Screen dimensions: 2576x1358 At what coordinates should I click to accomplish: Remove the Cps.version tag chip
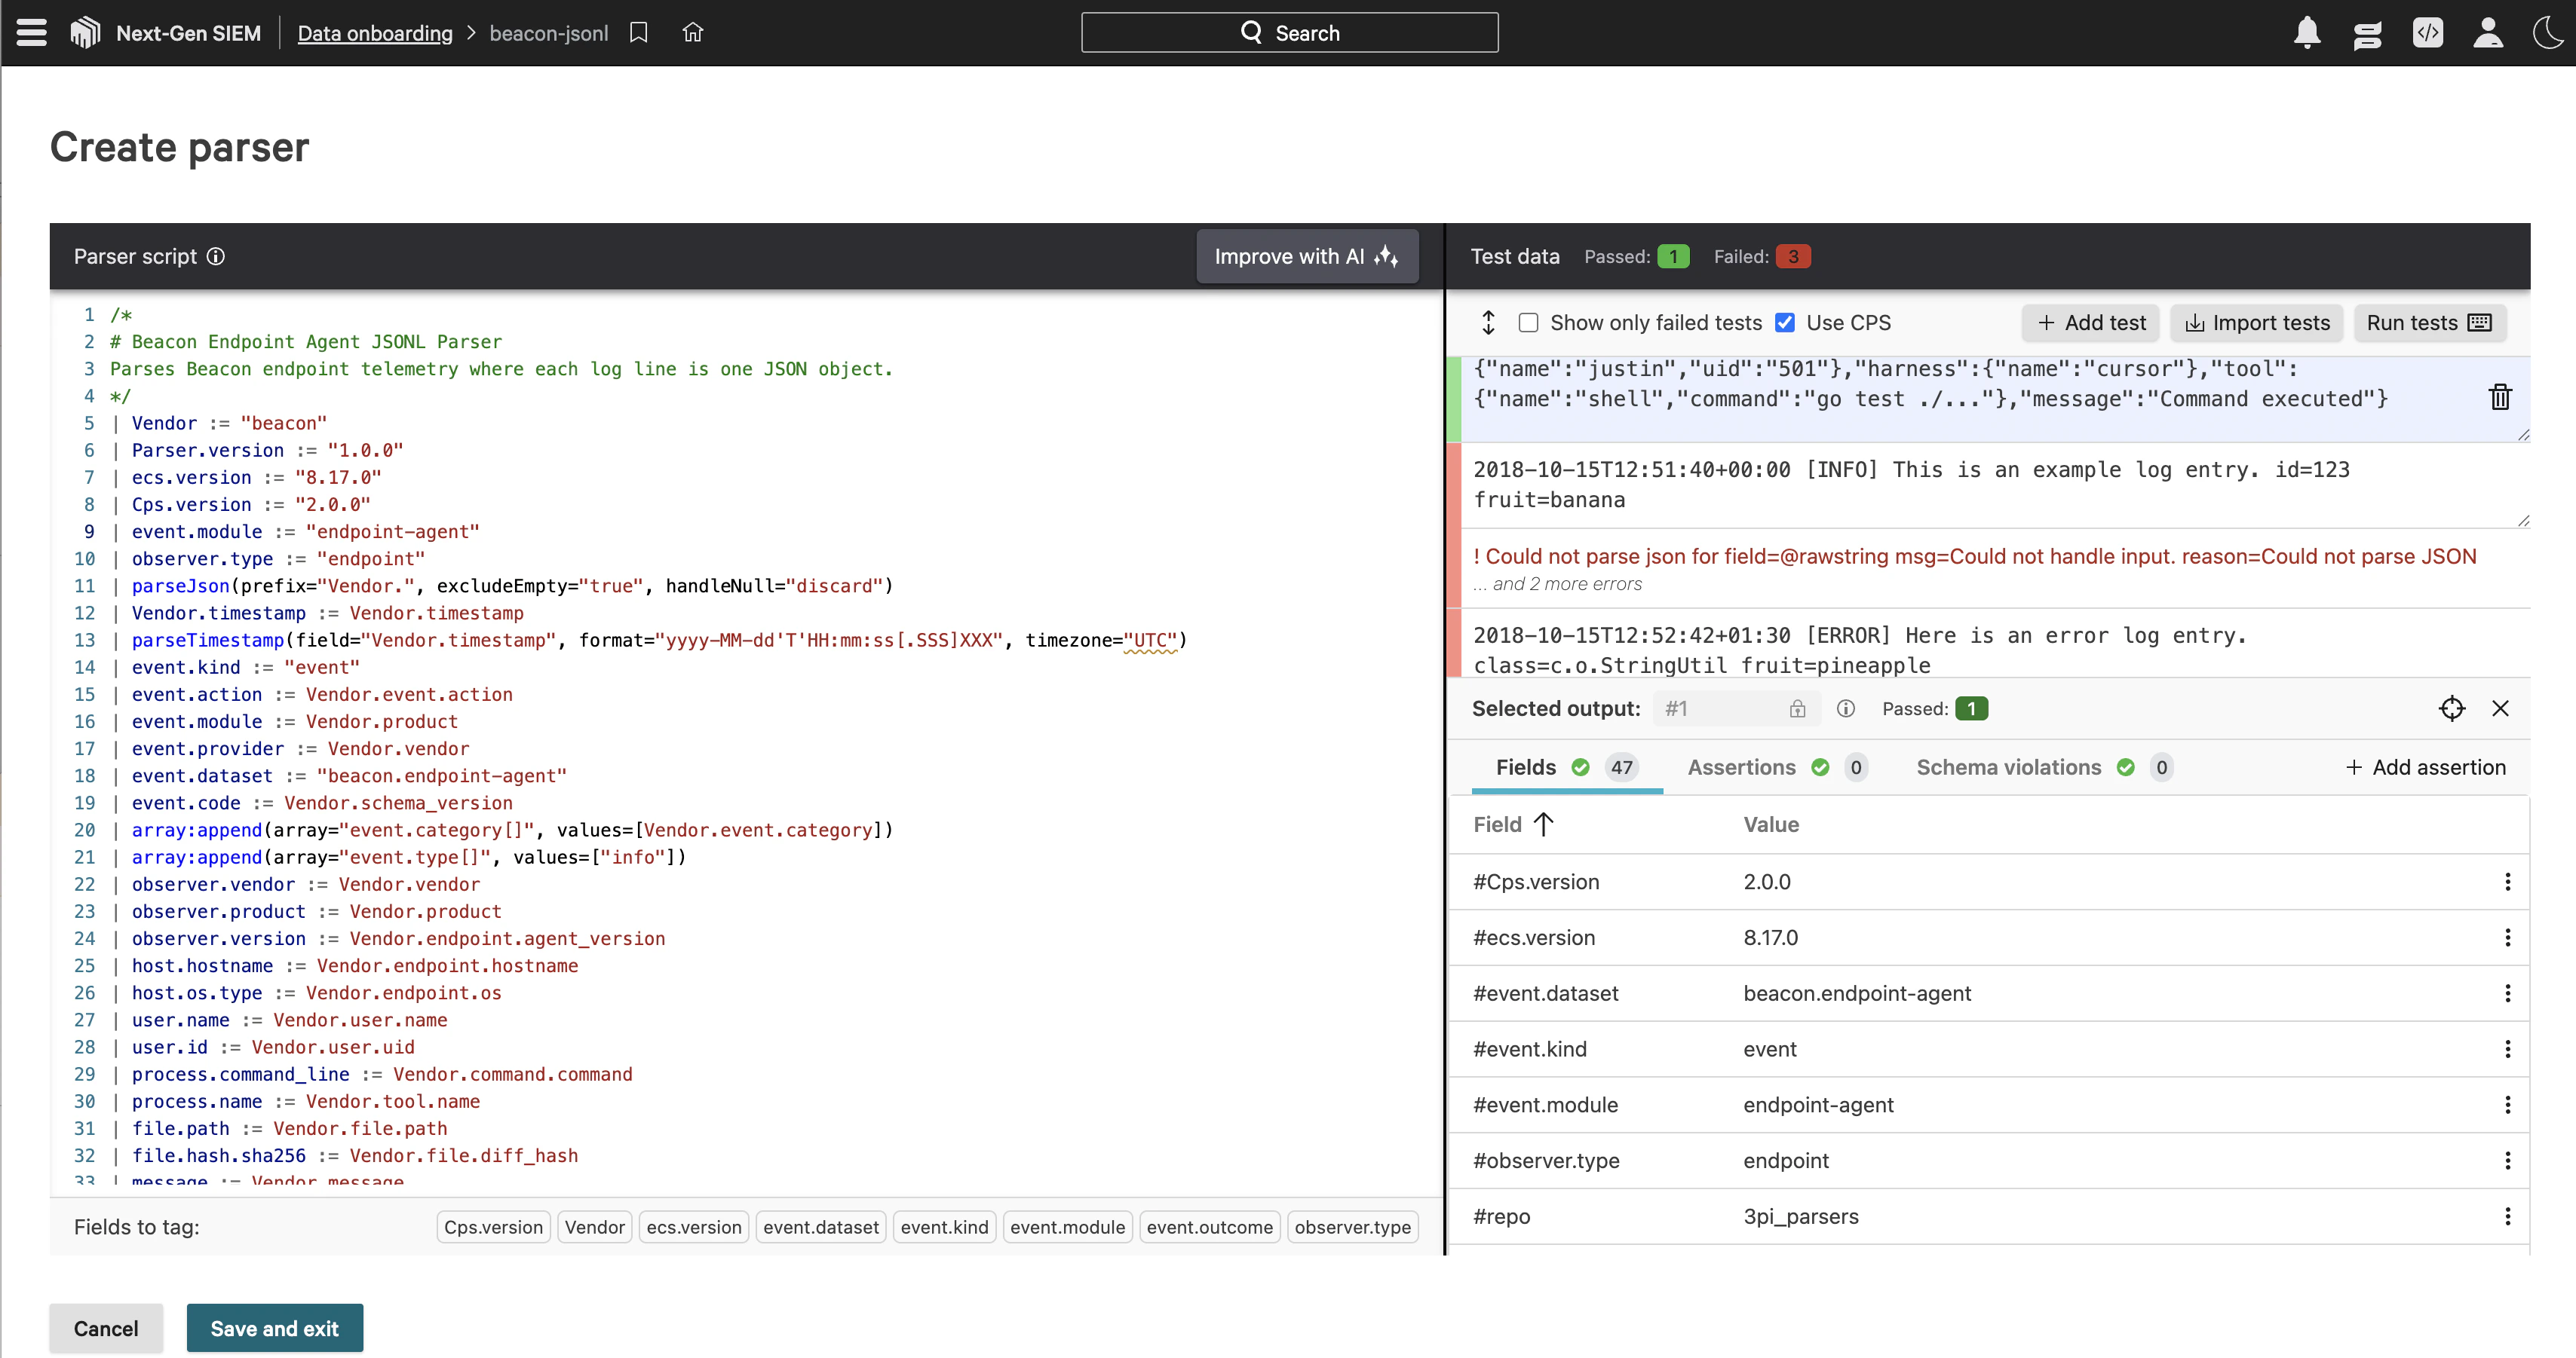click(493, 1227)
